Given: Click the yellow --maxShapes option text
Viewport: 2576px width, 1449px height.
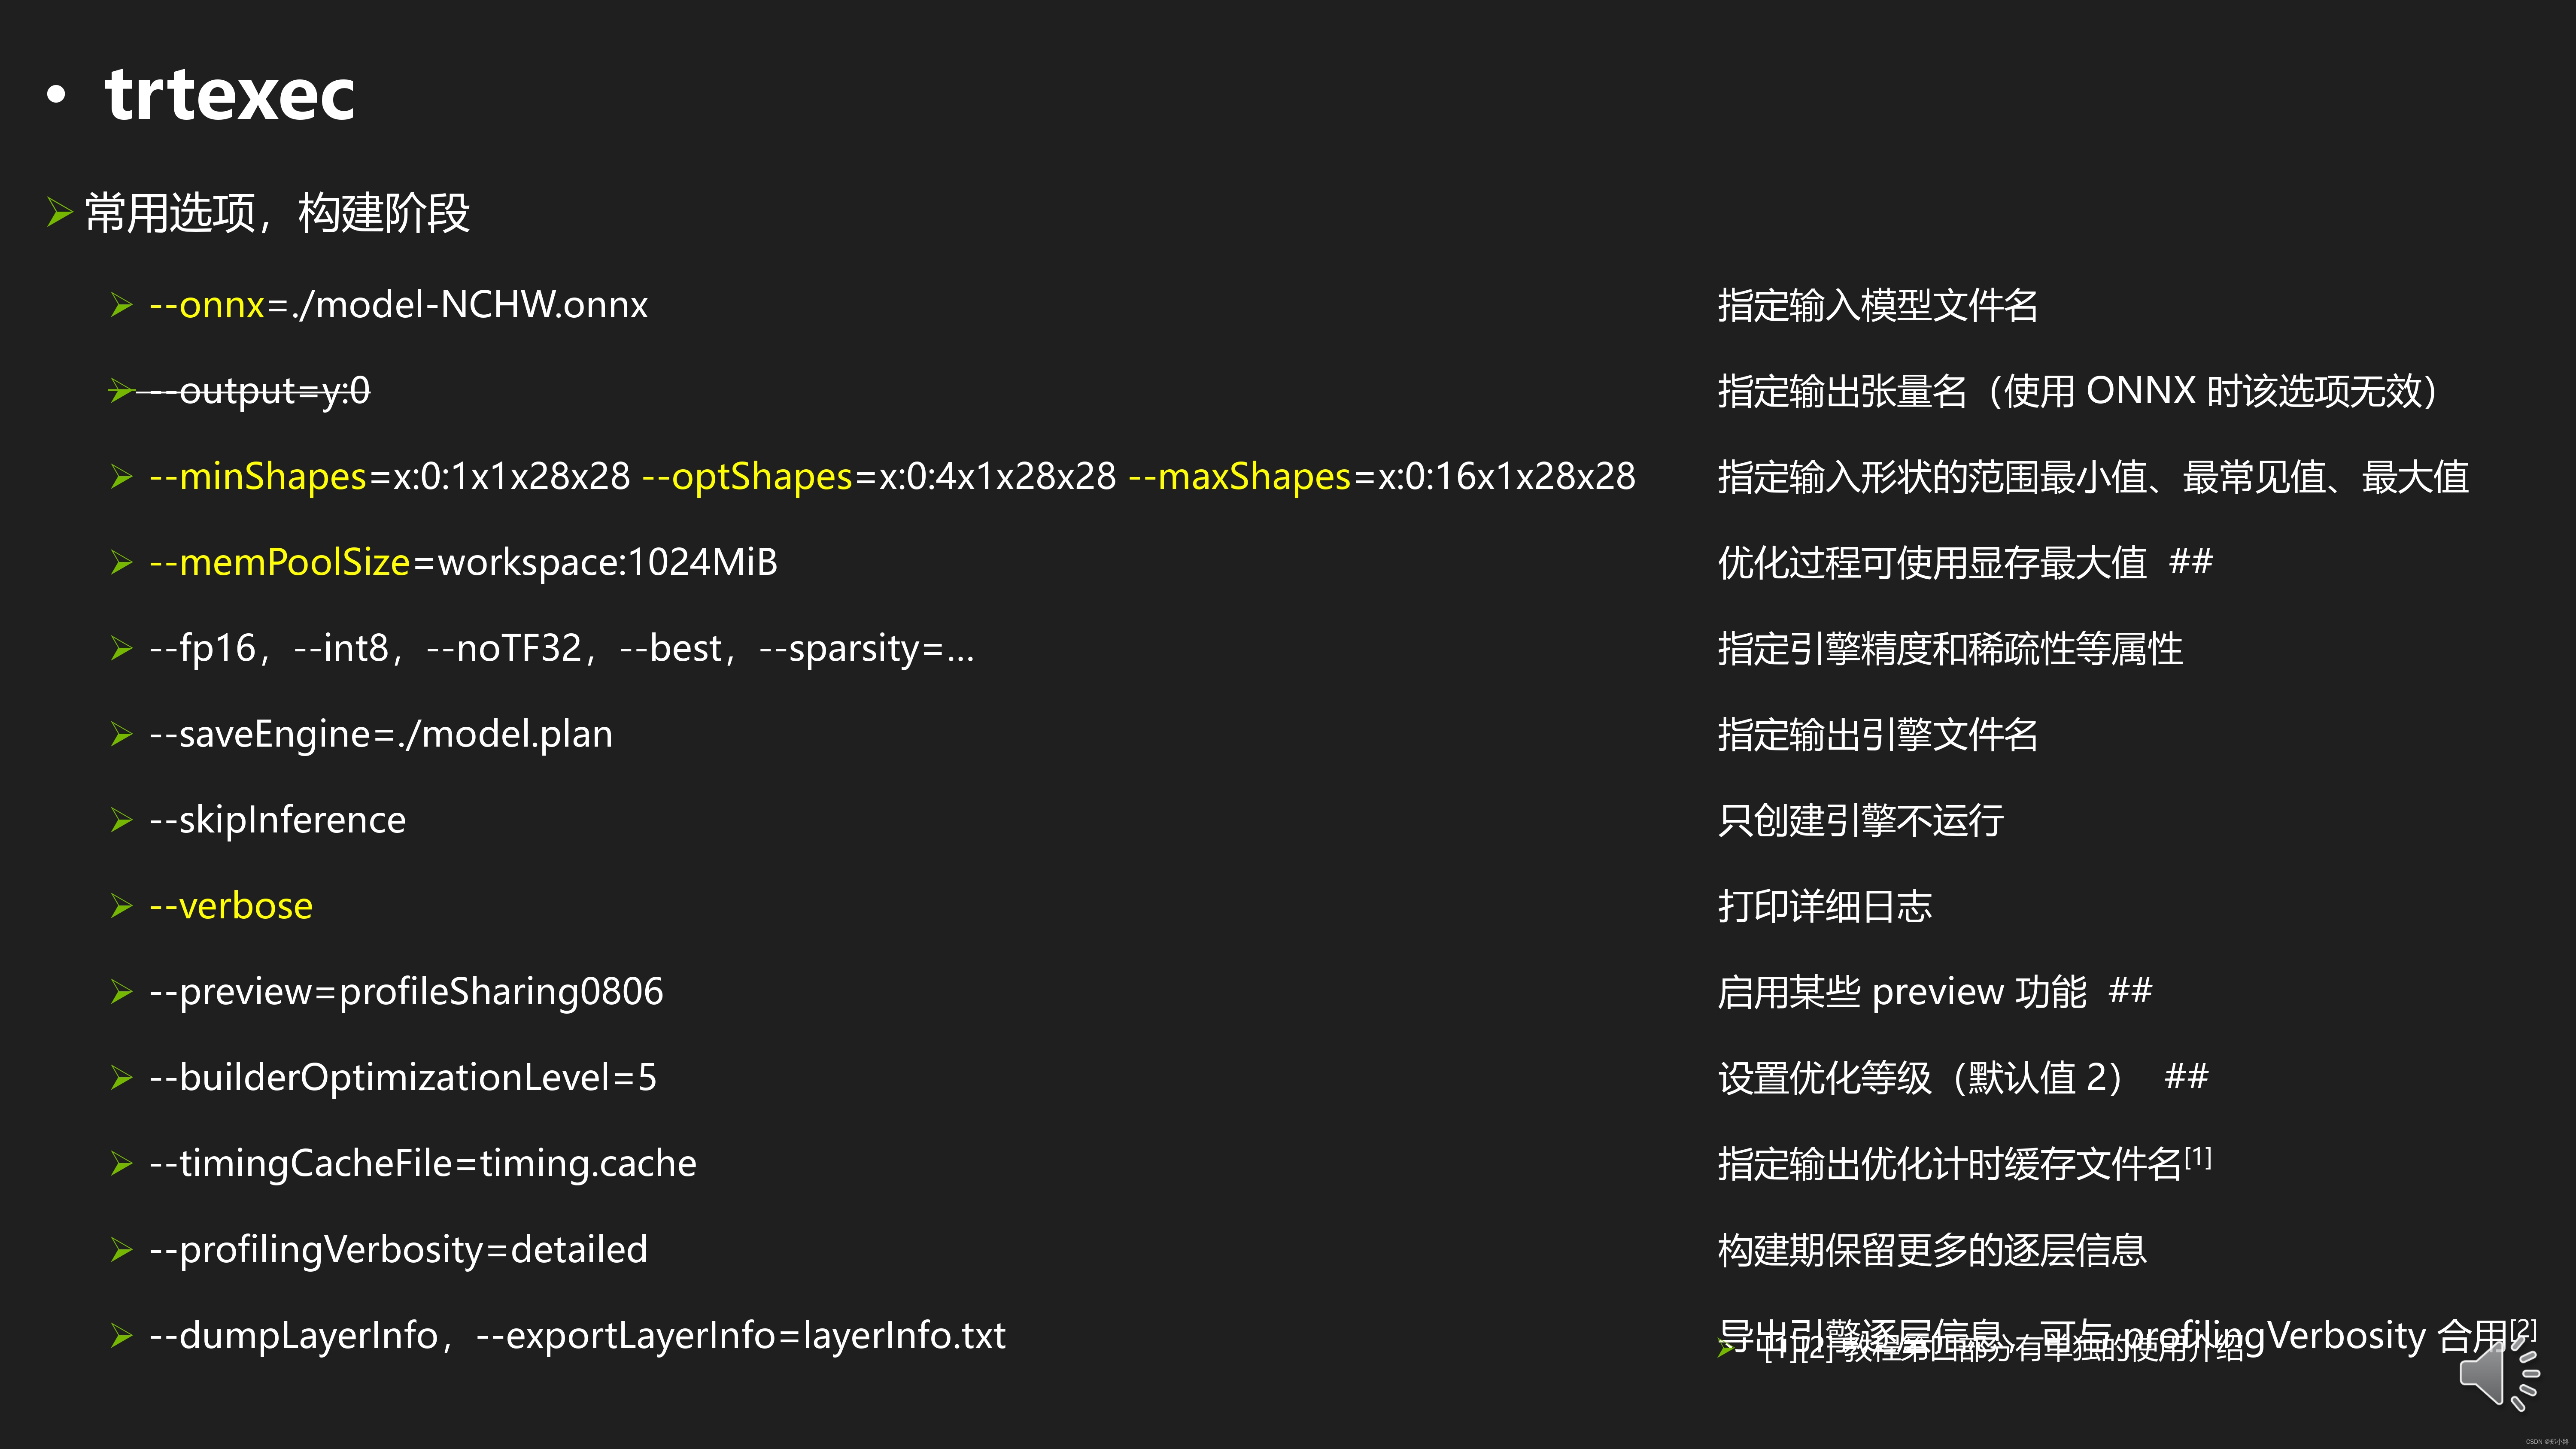Looking at the screenshot, I should (x=1239, y=477).
